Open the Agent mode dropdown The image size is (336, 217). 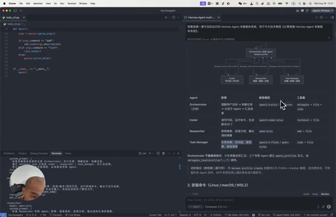click(195, 207)
